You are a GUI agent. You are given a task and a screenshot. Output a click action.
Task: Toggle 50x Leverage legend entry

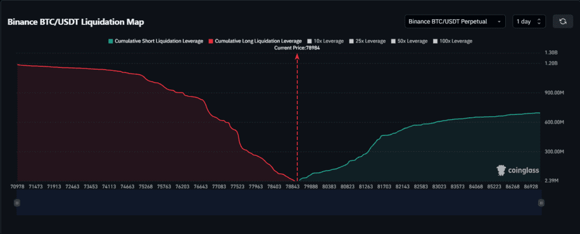point(409,41)
